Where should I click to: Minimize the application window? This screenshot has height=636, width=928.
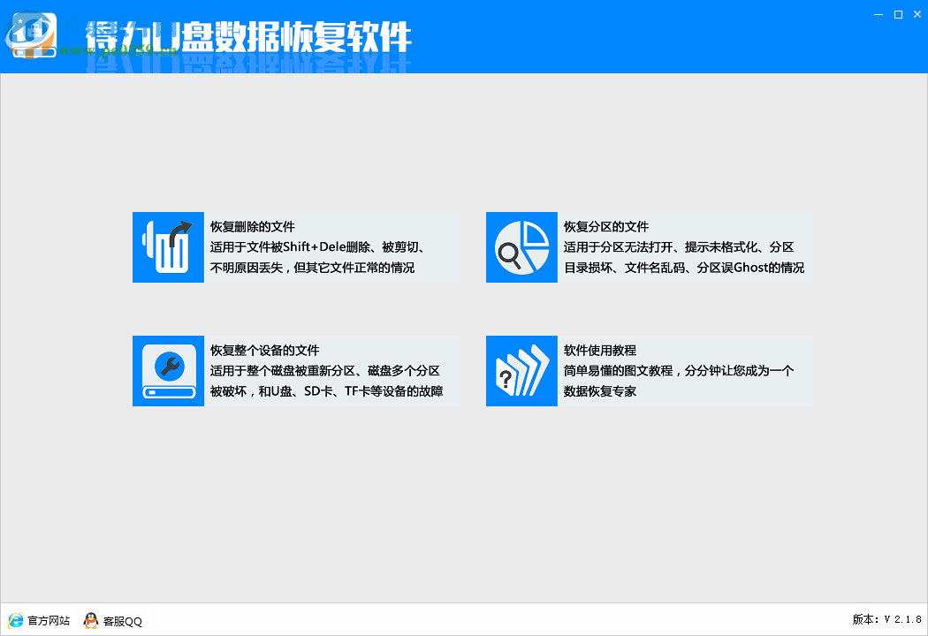877,14
